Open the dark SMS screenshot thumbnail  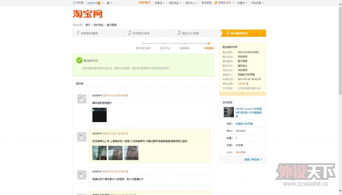pos(100,115)
